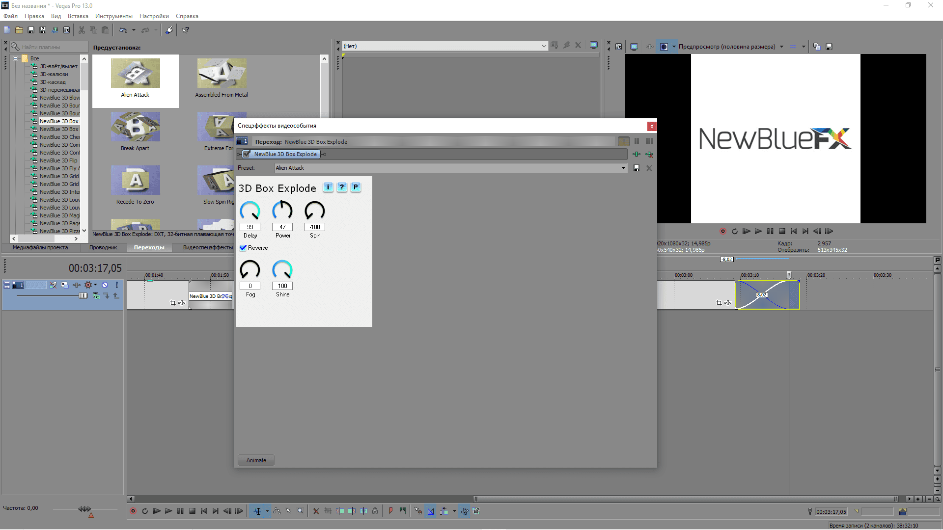
Task: Click the Power dial knob
Action: [282, 211]
